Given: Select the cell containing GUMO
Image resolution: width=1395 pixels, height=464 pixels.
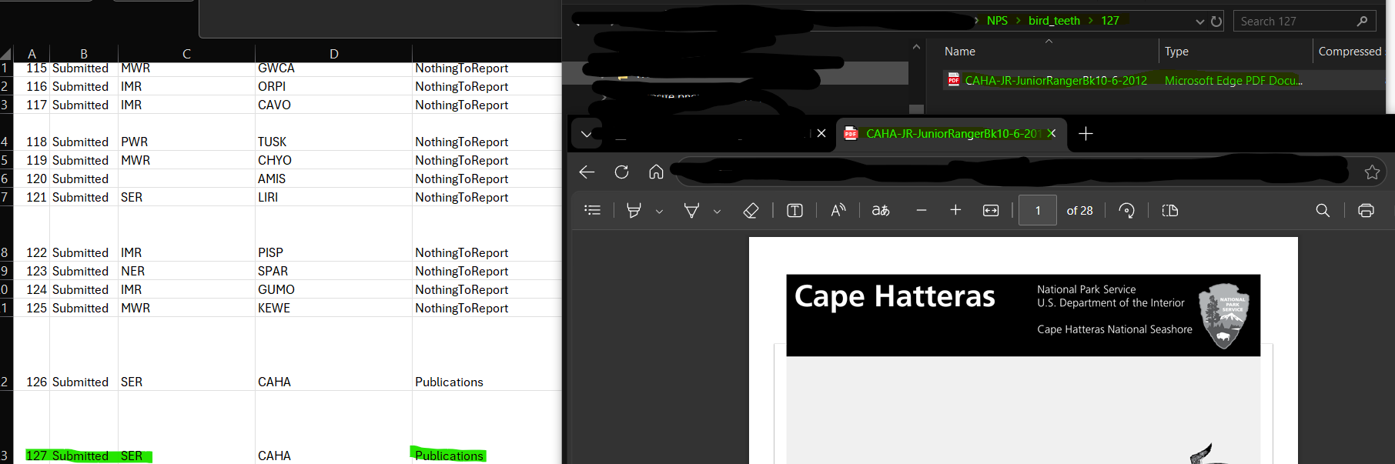Looking at the screenshot, I should [x=333, y=289].
